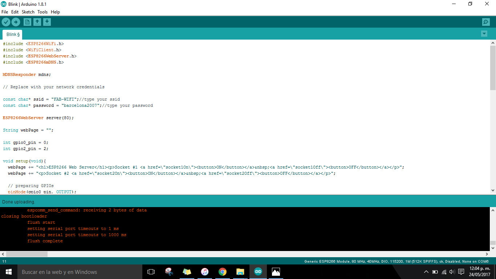Click the WiFiClient.h include line
496x279 pixels.
point(32,50)
